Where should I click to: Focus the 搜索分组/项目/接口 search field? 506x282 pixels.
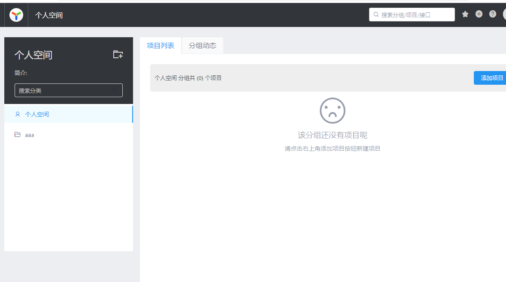pyautogui.click(x=414, y=15)
